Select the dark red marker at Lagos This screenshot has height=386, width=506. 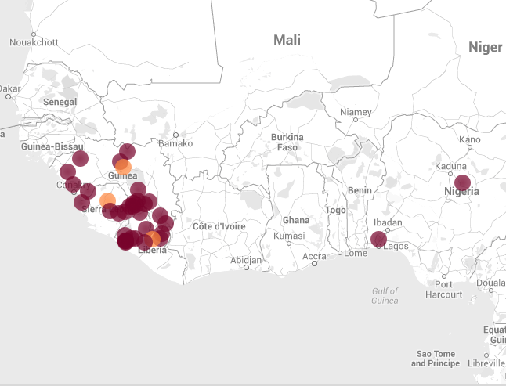pos(378,239)
